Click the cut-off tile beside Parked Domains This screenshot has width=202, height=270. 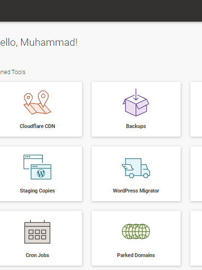pos(196,238)
